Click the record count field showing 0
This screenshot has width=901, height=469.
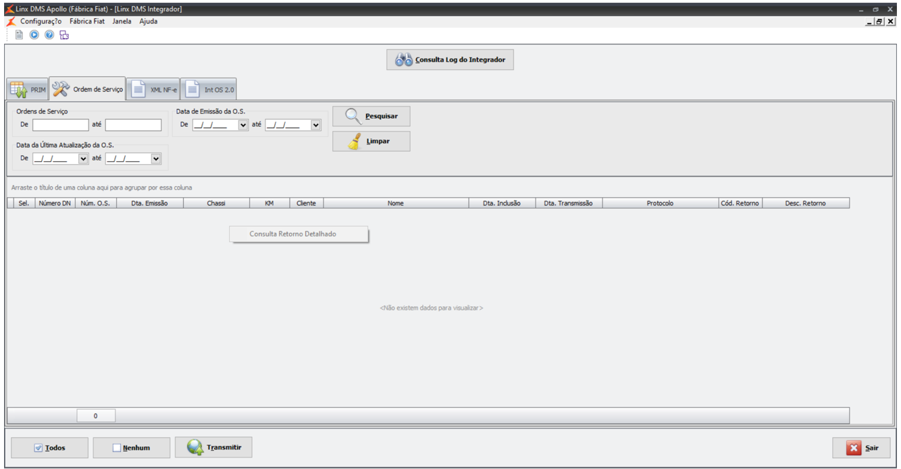[x=96, y=416]
